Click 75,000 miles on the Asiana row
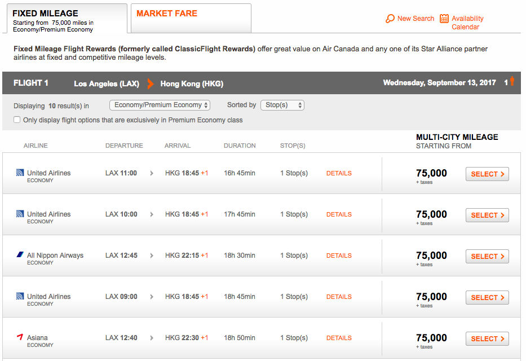526x361 pixels. click(431, 337)
